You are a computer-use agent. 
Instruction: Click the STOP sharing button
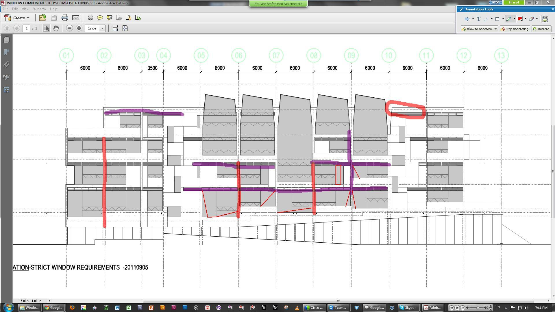tap(496, 2)
